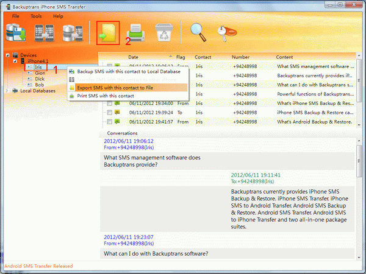Click the 2012/06/11 19:11:41 conversation timestamp
The height and width of the screenshot is (274, 366).
pos(256,175)
